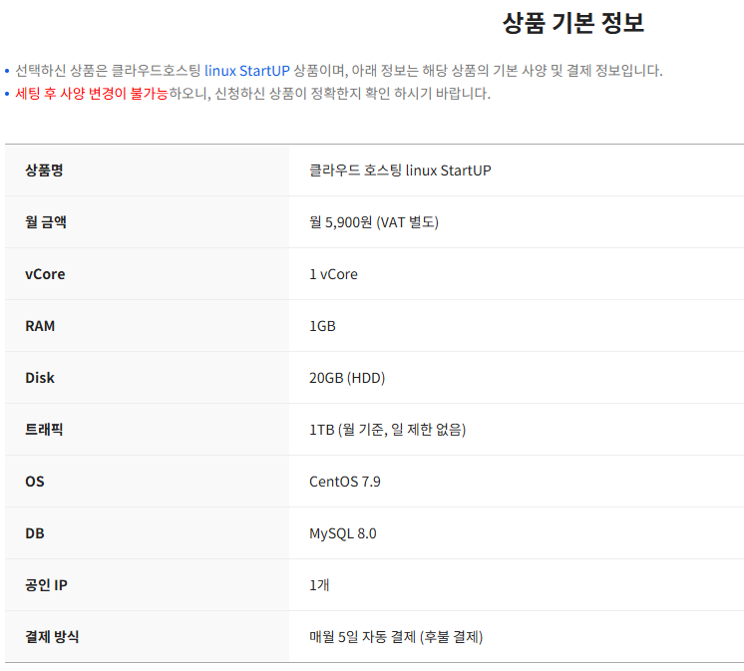Click the '결제 방식' row label
Image resolution: width=744 pixels, height=671 pixels.
(52, 636)
